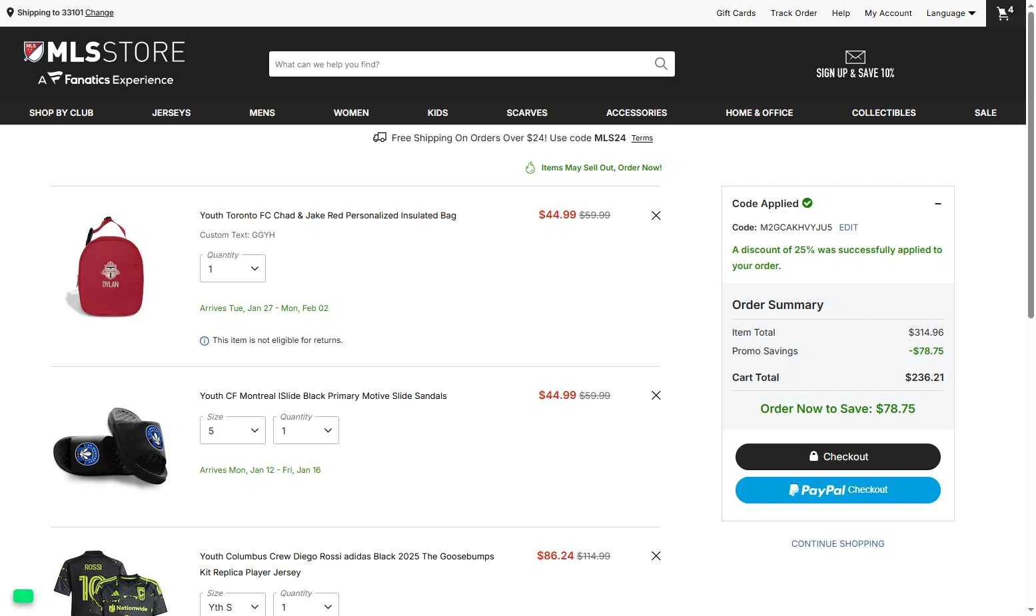The width and height of the screenshot is (1036, 616).
Task: Remove the Toronto FC Insulated Bag item
Action: 656,215
